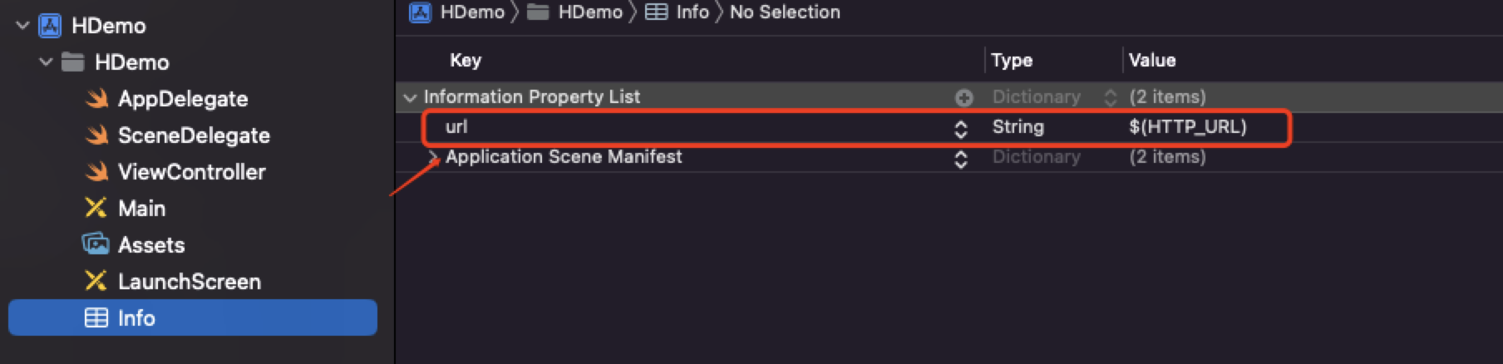1503x364 pixels.
Task: Click the Swift icon beside AppDelegate
Action: [x=97, y=99]
